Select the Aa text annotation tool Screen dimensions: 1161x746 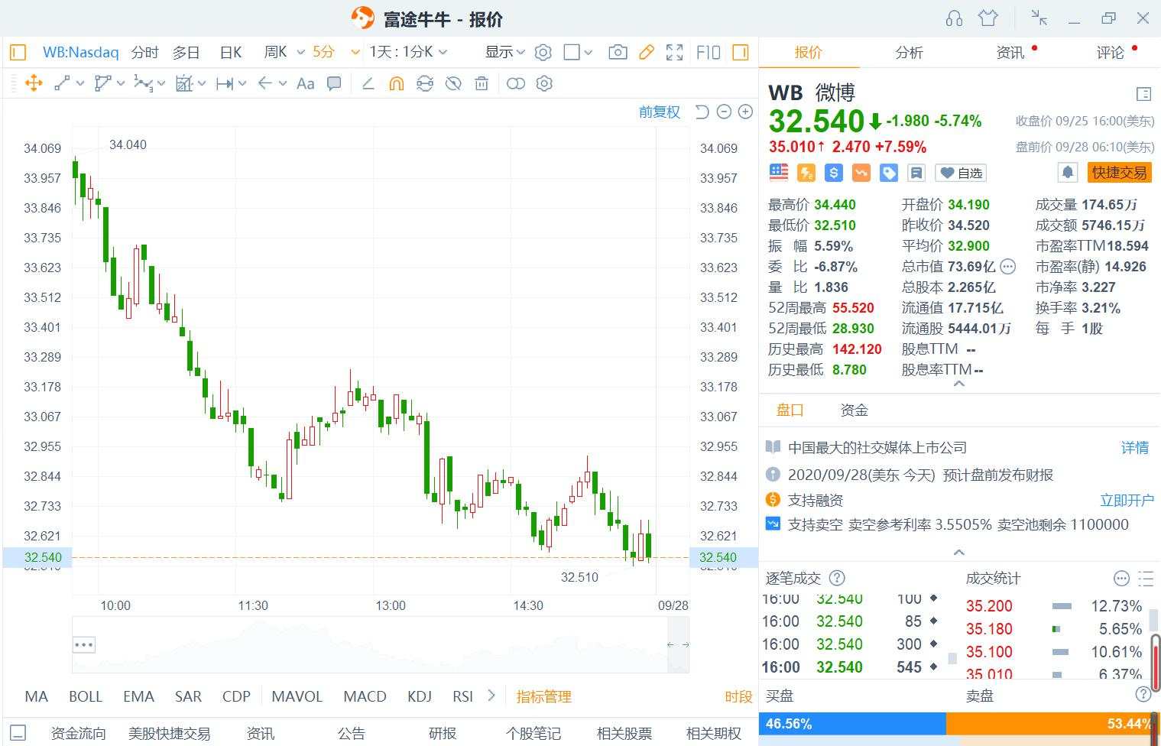coord(305,83)
